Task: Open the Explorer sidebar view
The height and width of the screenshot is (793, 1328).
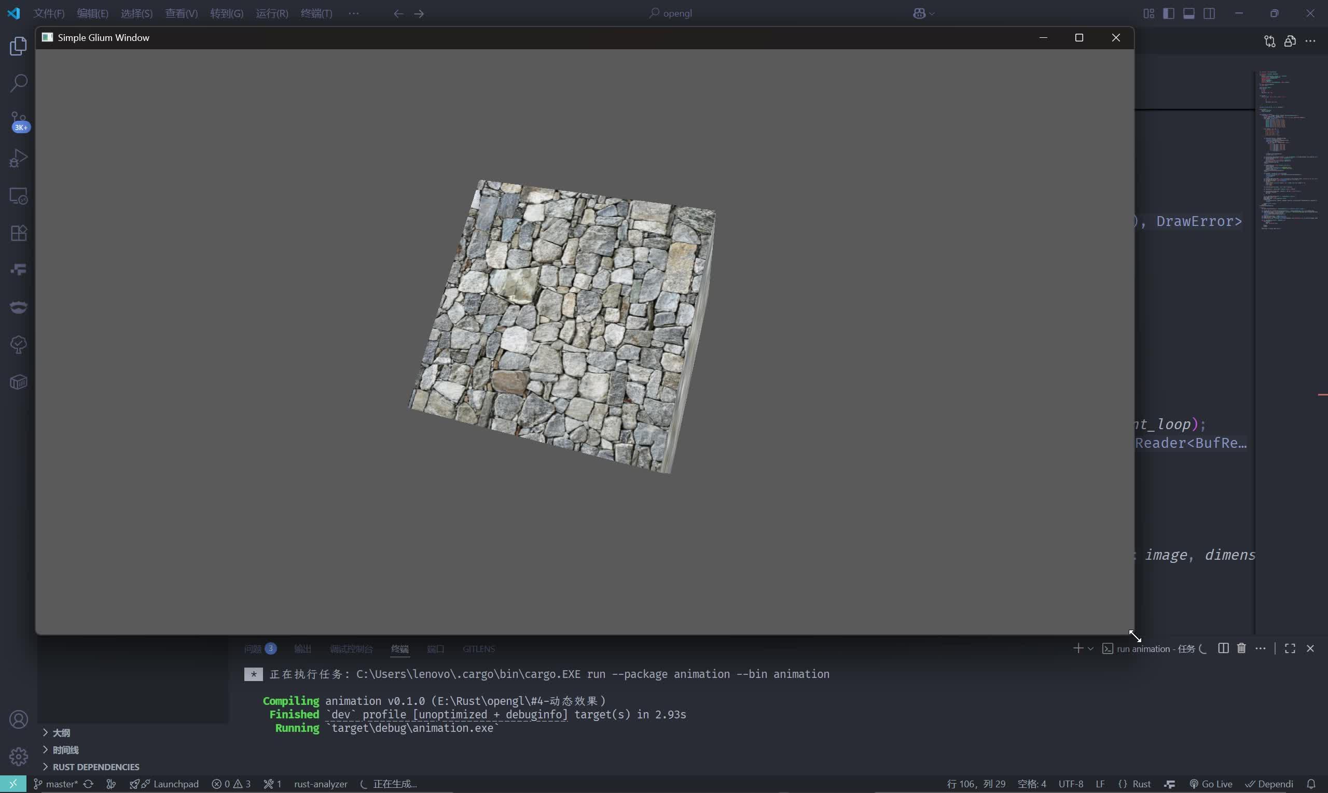Action: tap(18, 46)
